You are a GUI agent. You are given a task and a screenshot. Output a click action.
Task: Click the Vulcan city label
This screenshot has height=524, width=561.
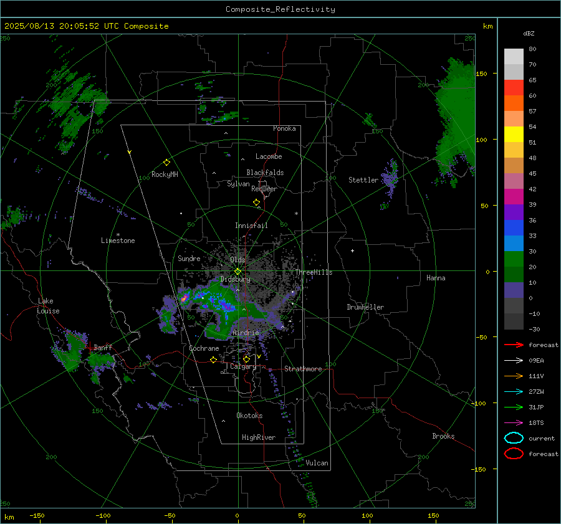[317, 463]
